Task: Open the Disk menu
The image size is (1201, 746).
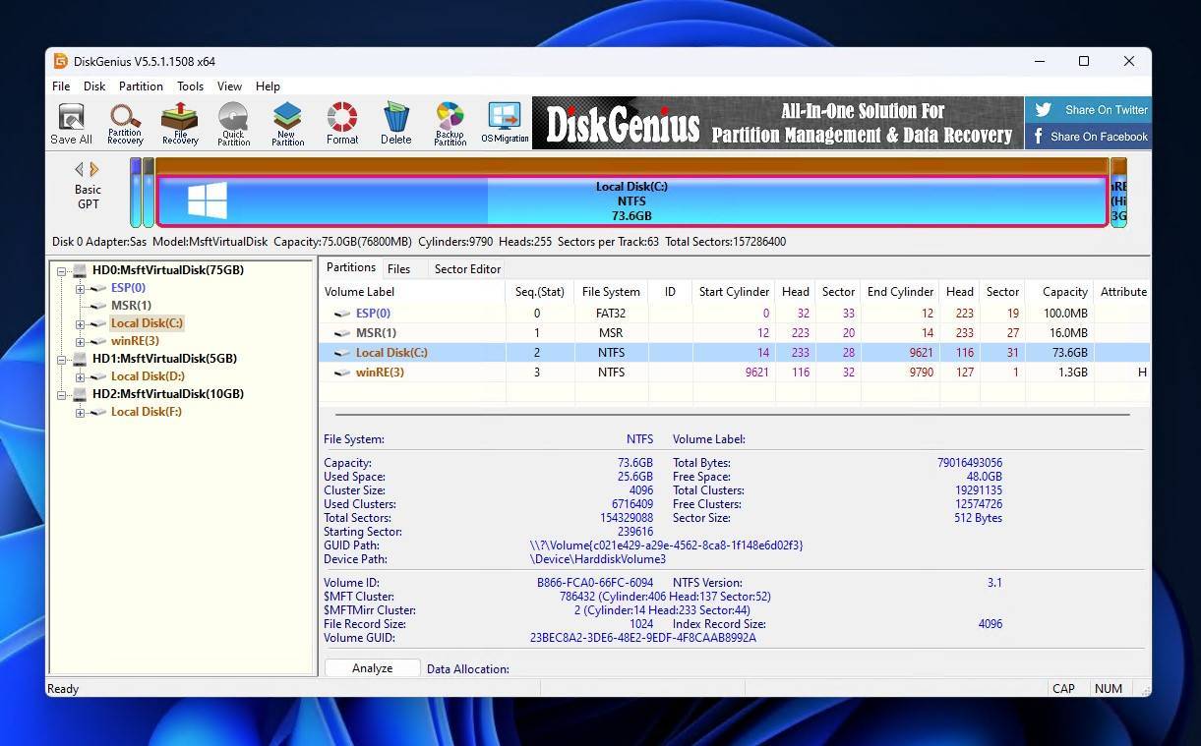Action: (x=94, y=86)
